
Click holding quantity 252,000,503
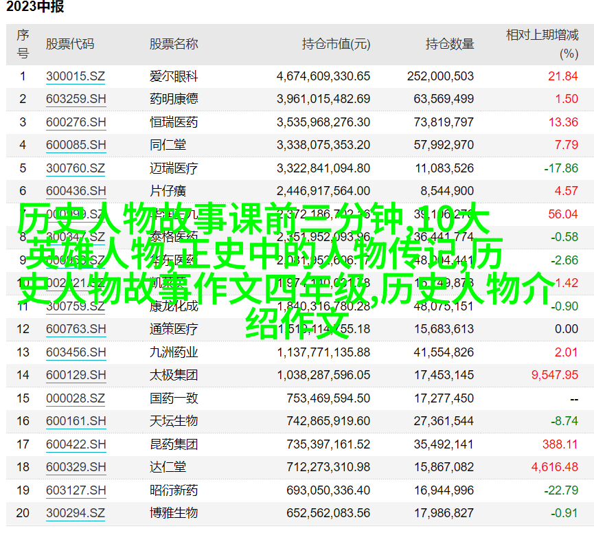click(x=441, y=76)
